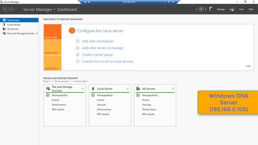Open Events in All Servers tile
Screen dimensions: 258x145
(146, 100)
